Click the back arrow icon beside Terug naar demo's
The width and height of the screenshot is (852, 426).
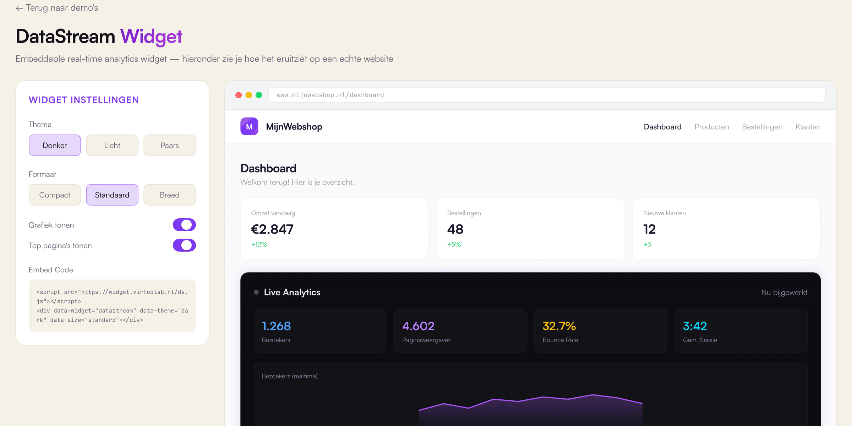point(19,8)
